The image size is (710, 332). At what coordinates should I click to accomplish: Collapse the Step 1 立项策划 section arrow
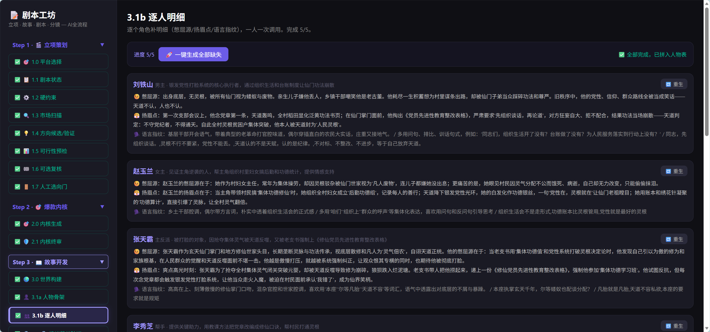(x=102, y=45)
